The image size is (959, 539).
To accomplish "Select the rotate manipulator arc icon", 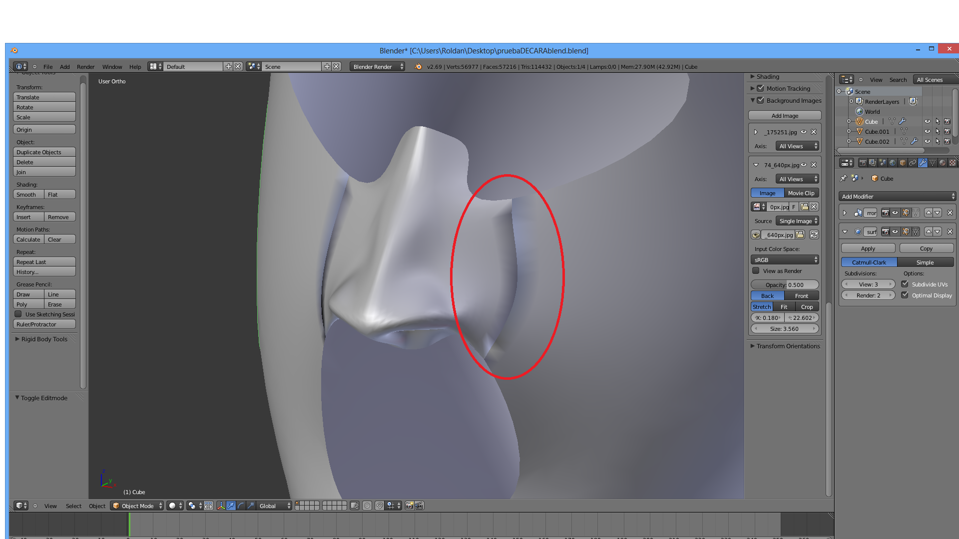I will (x=241, y=506).
